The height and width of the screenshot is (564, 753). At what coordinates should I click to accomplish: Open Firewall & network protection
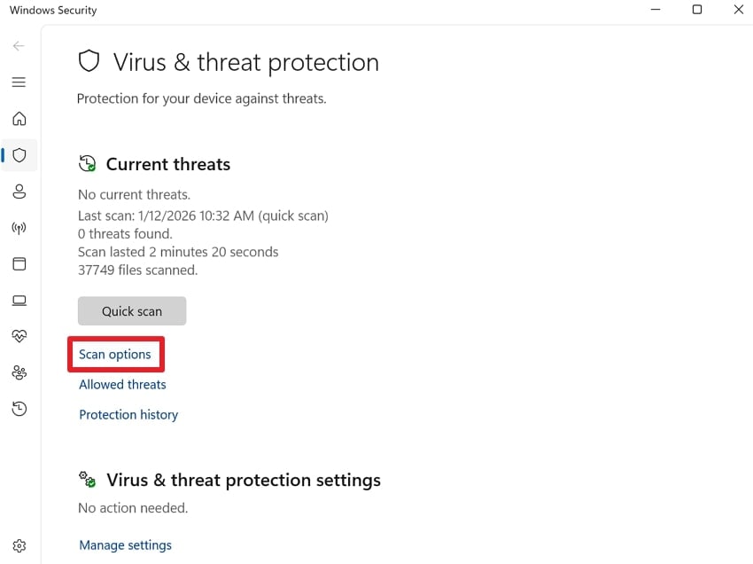[19, 228]
